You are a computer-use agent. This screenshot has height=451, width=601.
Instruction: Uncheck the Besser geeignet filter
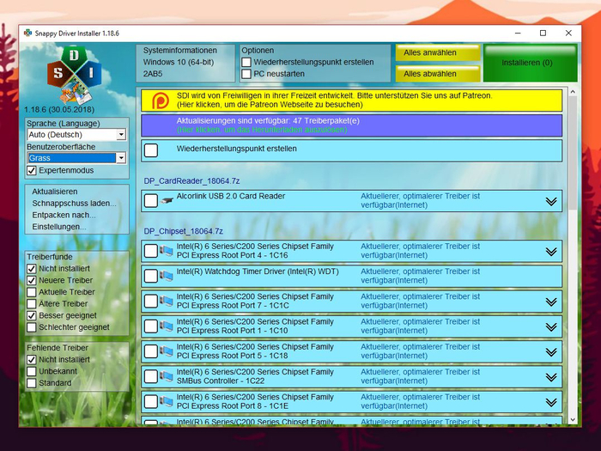(32, 315)
